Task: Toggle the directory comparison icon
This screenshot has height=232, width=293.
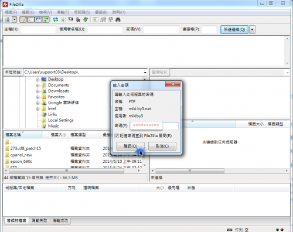Action: (103, 19)
